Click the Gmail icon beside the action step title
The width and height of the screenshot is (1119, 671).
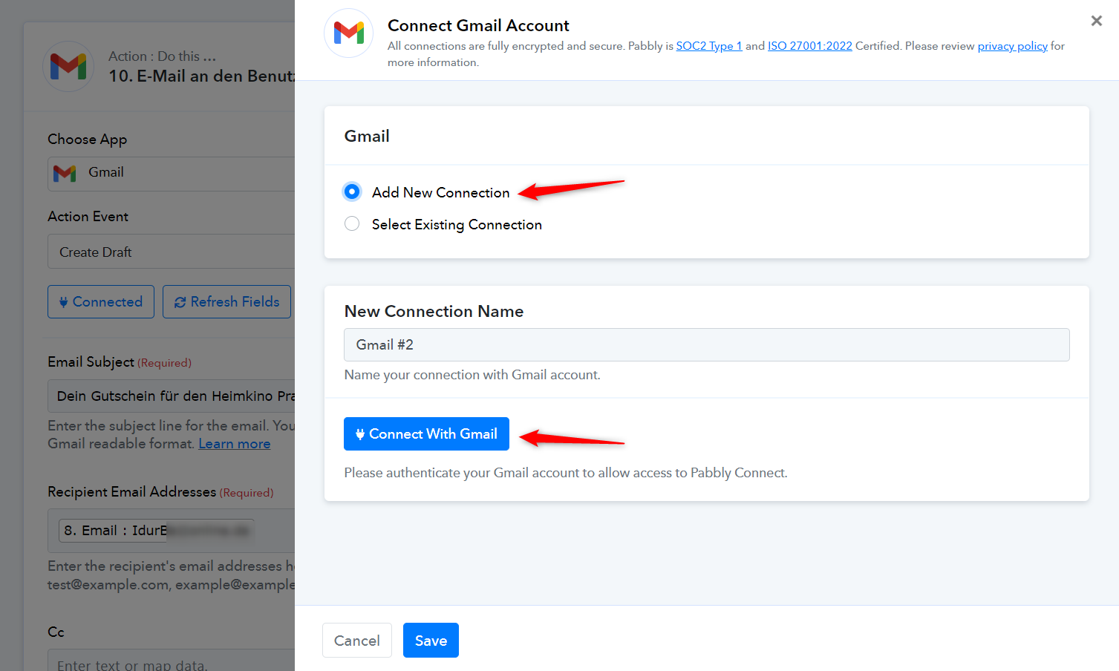pyautogui.click(x=68, y=66)
